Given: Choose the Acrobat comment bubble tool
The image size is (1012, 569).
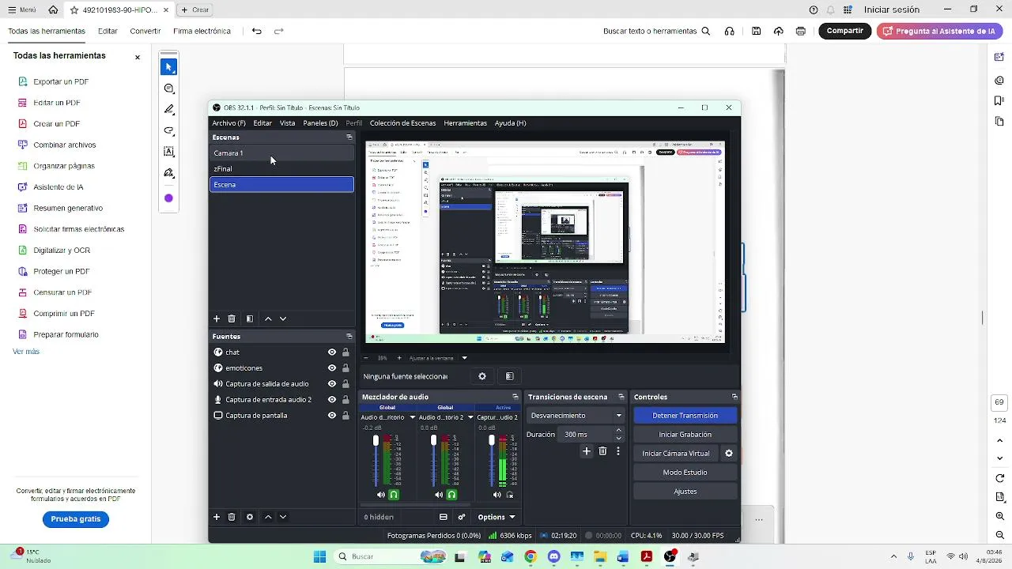Looking at the screenshot, I should click(168, 89).
